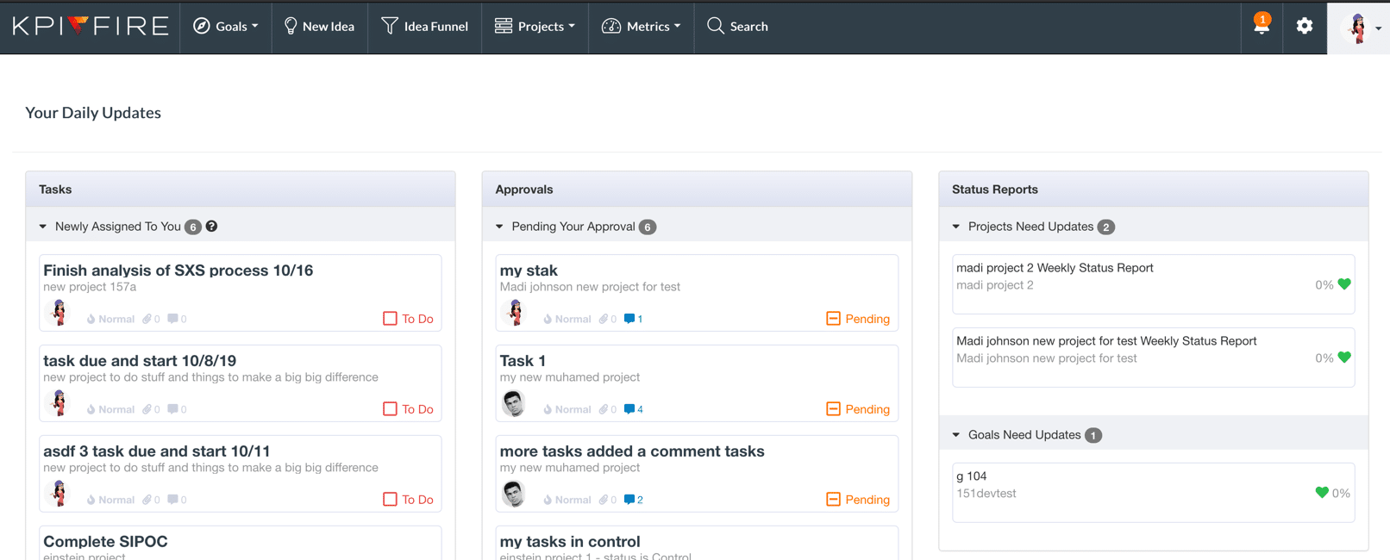Open the notifications bell icon
The width and height of the screenshot is (1390, 560).
coord(1262,25)
